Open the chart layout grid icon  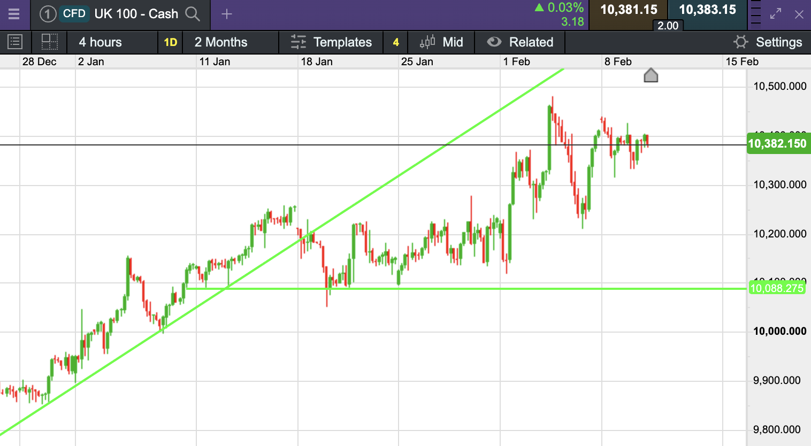[x=50, y=42]
